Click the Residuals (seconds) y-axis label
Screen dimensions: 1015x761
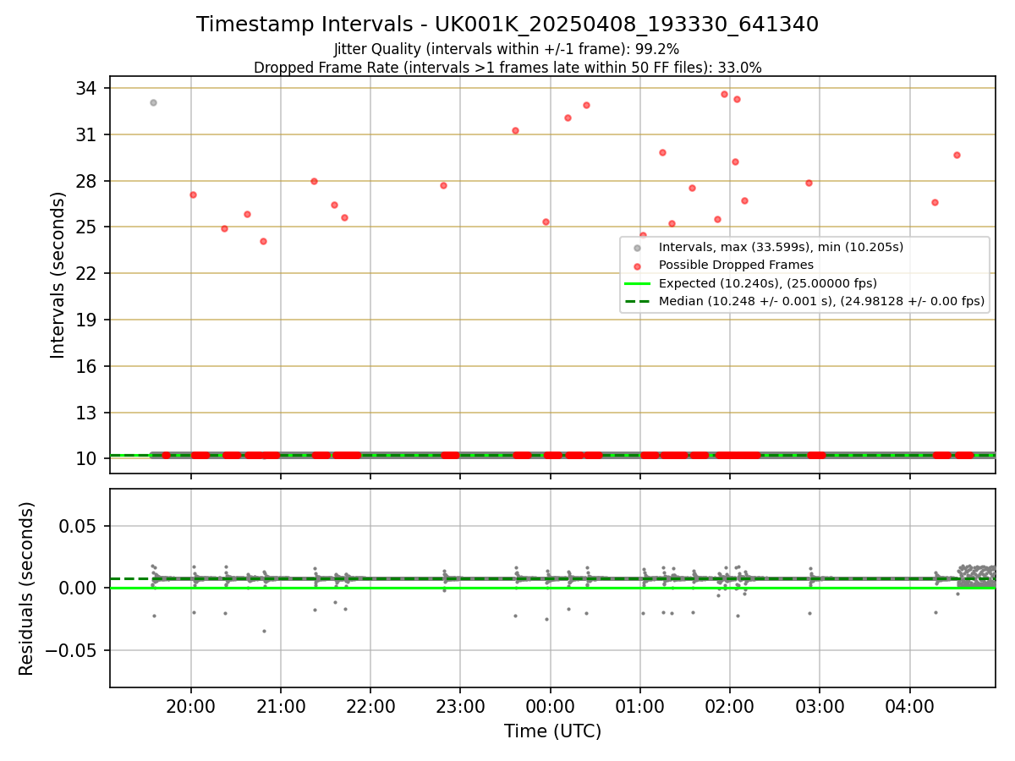coord(27,589)
